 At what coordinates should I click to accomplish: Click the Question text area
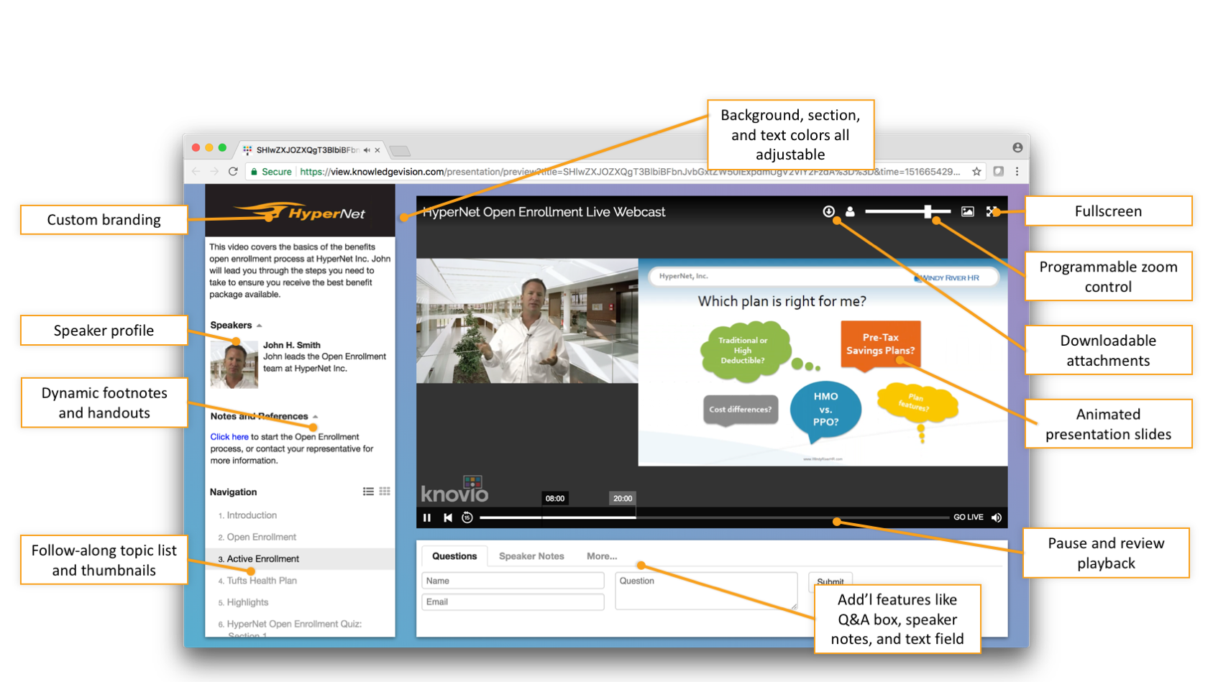[706, 591]
